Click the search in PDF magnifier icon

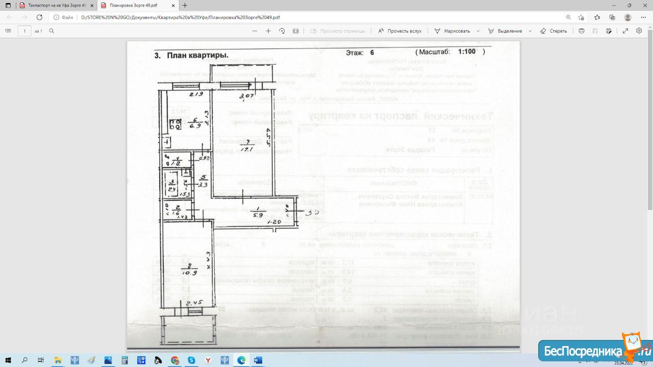click(52, 31)
